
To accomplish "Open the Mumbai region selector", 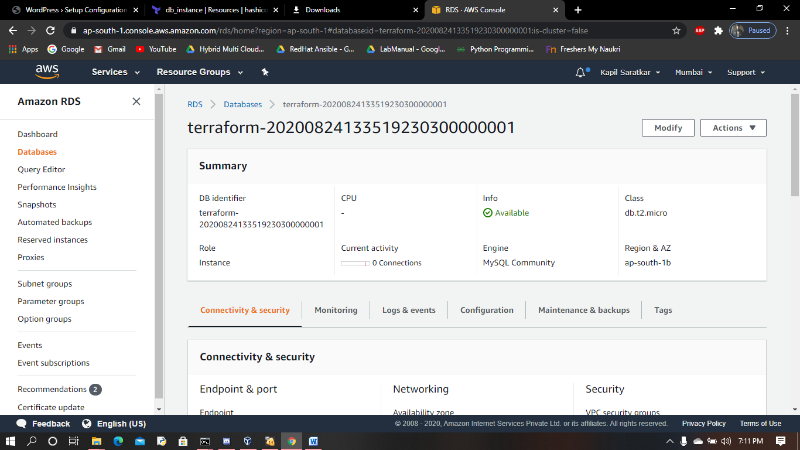I will pyautogui.click(x=693, y=72).
